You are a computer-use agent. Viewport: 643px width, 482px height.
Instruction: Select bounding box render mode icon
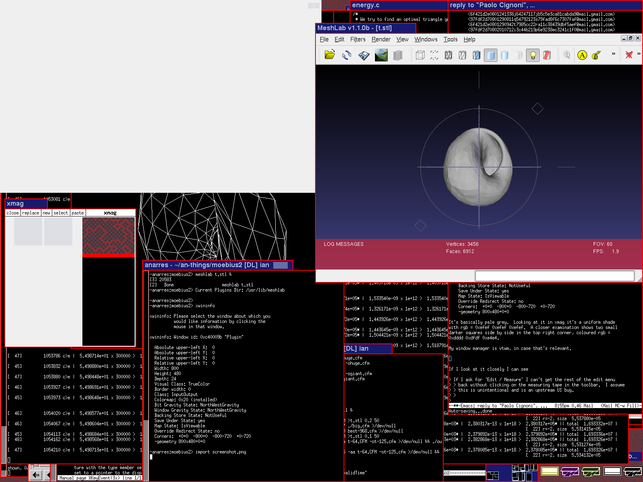(x=420, y=55)
